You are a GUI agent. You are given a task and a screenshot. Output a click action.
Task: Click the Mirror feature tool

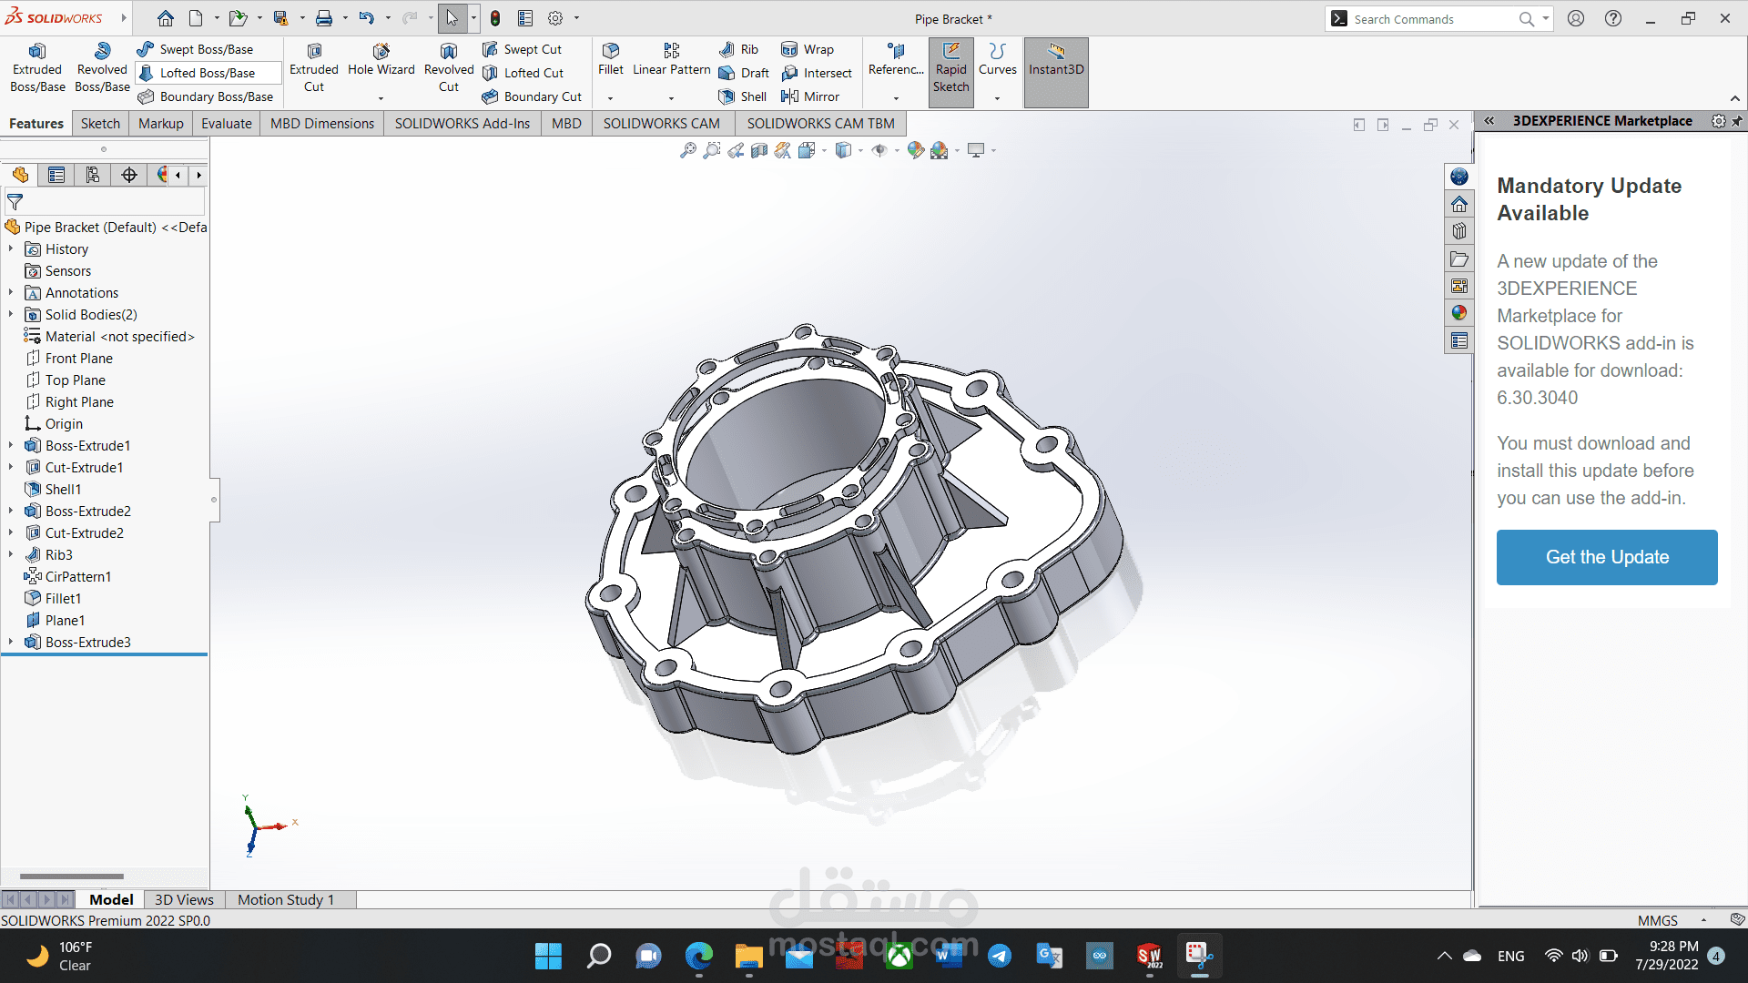click(811, 96)
